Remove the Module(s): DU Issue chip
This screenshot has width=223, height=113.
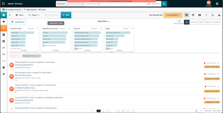[39, 56]
